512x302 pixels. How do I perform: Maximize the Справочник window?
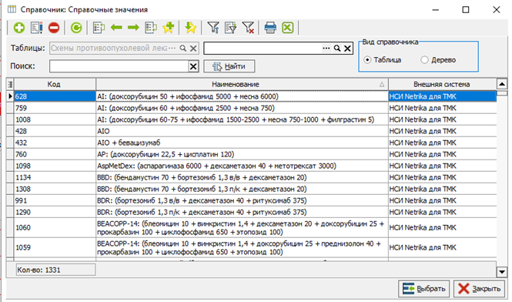tap(466, 10)
